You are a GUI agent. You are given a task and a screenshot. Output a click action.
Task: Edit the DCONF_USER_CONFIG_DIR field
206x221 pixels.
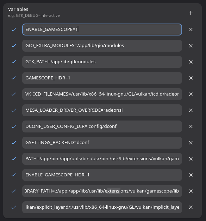(102, 126)
